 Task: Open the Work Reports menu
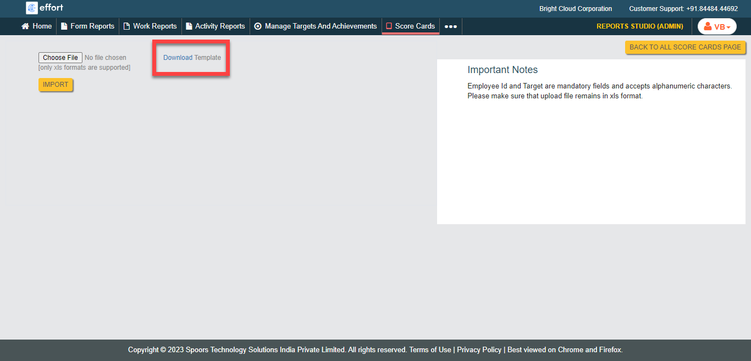point(154,26)
